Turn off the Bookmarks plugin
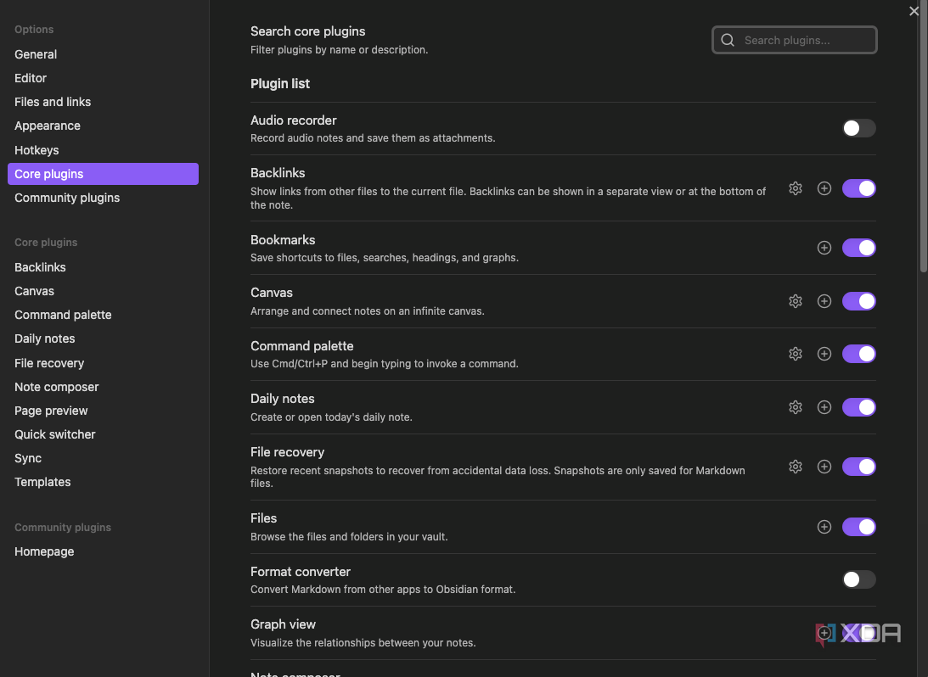Image resolution: width=928 pixels, height=677 pixels. point(858,248)
